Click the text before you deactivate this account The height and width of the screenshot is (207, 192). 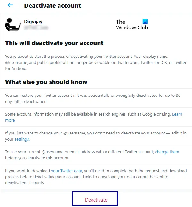[x=37, y=158]
